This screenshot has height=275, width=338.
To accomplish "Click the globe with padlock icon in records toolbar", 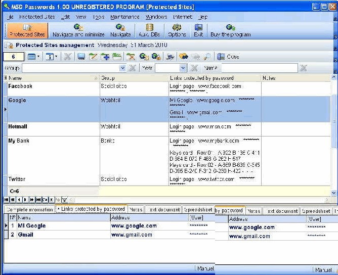I will coord(156,57).
